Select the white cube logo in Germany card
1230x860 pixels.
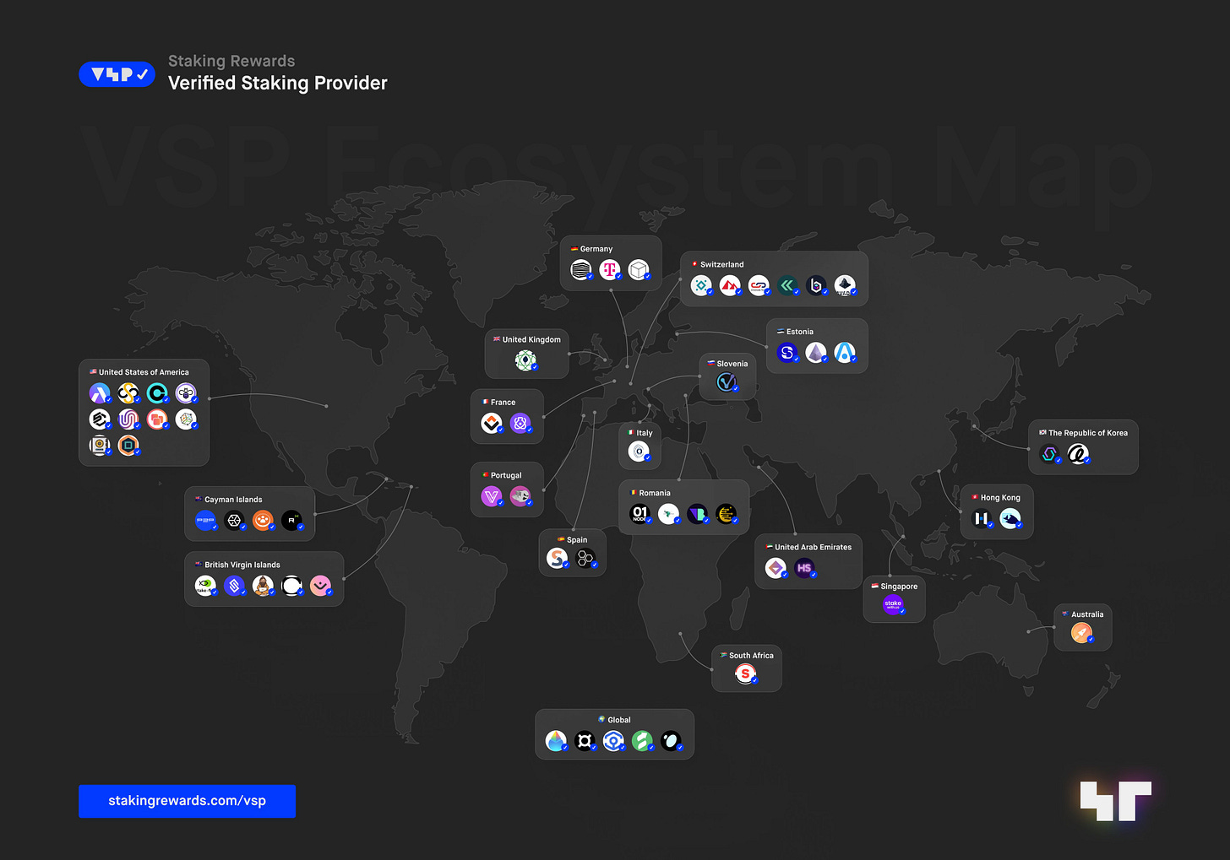639,269
